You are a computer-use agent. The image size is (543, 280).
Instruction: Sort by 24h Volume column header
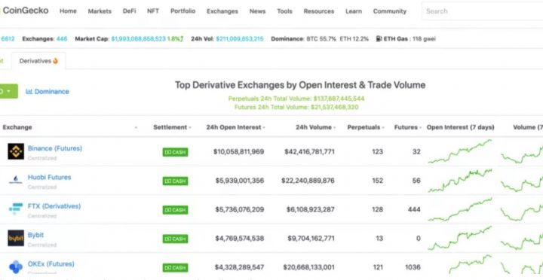coord(315,127)
